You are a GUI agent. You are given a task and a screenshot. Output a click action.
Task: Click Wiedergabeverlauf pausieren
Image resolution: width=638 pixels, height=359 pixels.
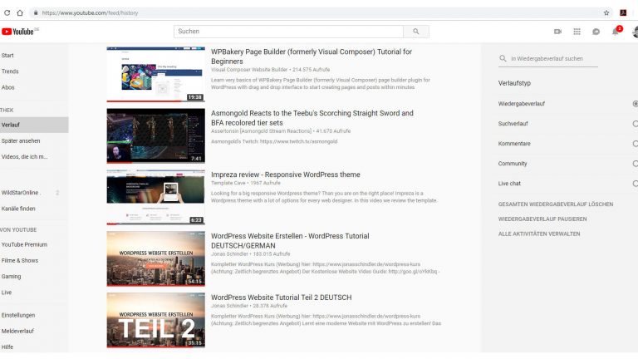(542, 219)
